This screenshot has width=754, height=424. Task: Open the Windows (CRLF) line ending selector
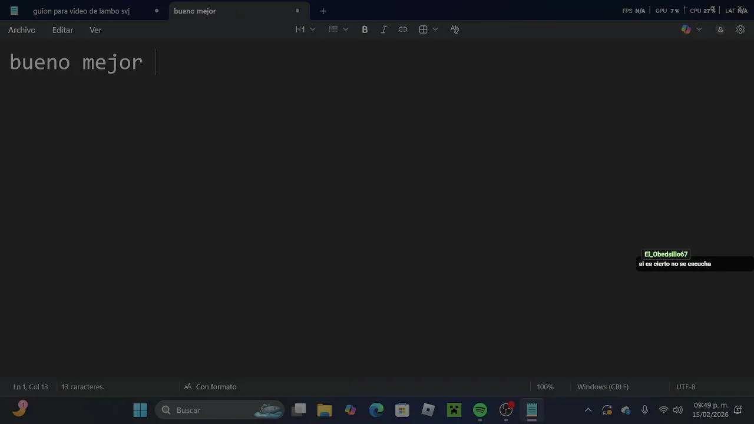[x=603, y=387]
